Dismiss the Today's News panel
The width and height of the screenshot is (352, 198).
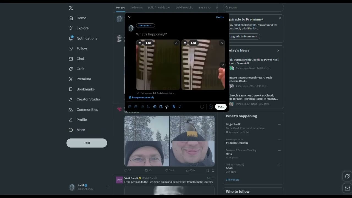click(278, 51)
